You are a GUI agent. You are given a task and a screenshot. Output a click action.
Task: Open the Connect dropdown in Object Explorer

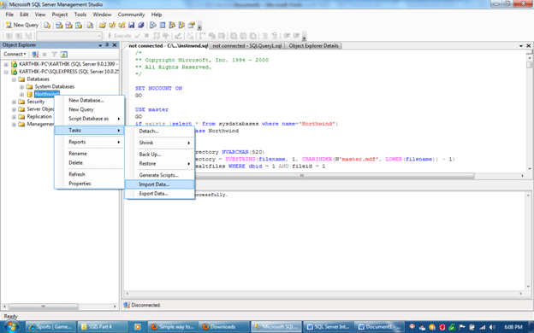click(15, 54)
